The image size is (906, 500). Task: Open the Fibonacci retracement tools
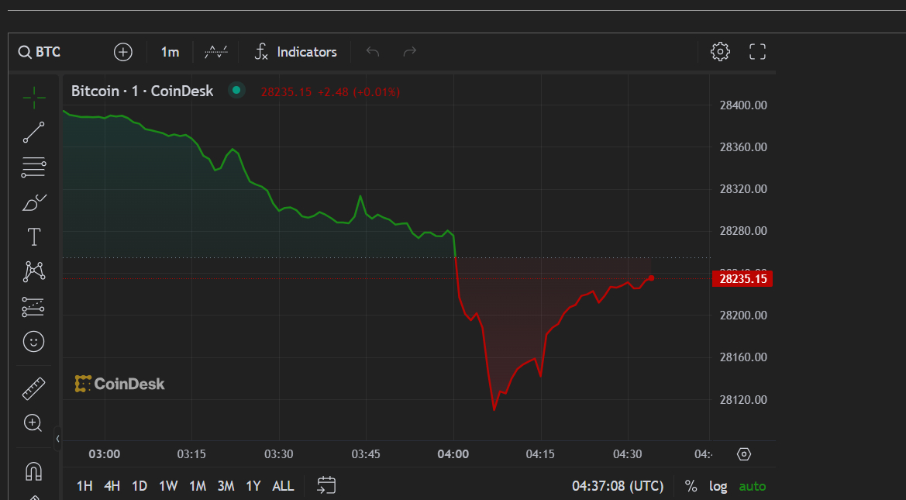coord(34,167)
